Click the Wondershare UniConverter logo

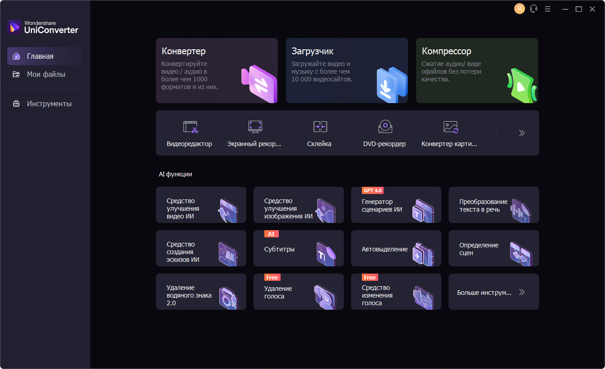pos(43,27)
